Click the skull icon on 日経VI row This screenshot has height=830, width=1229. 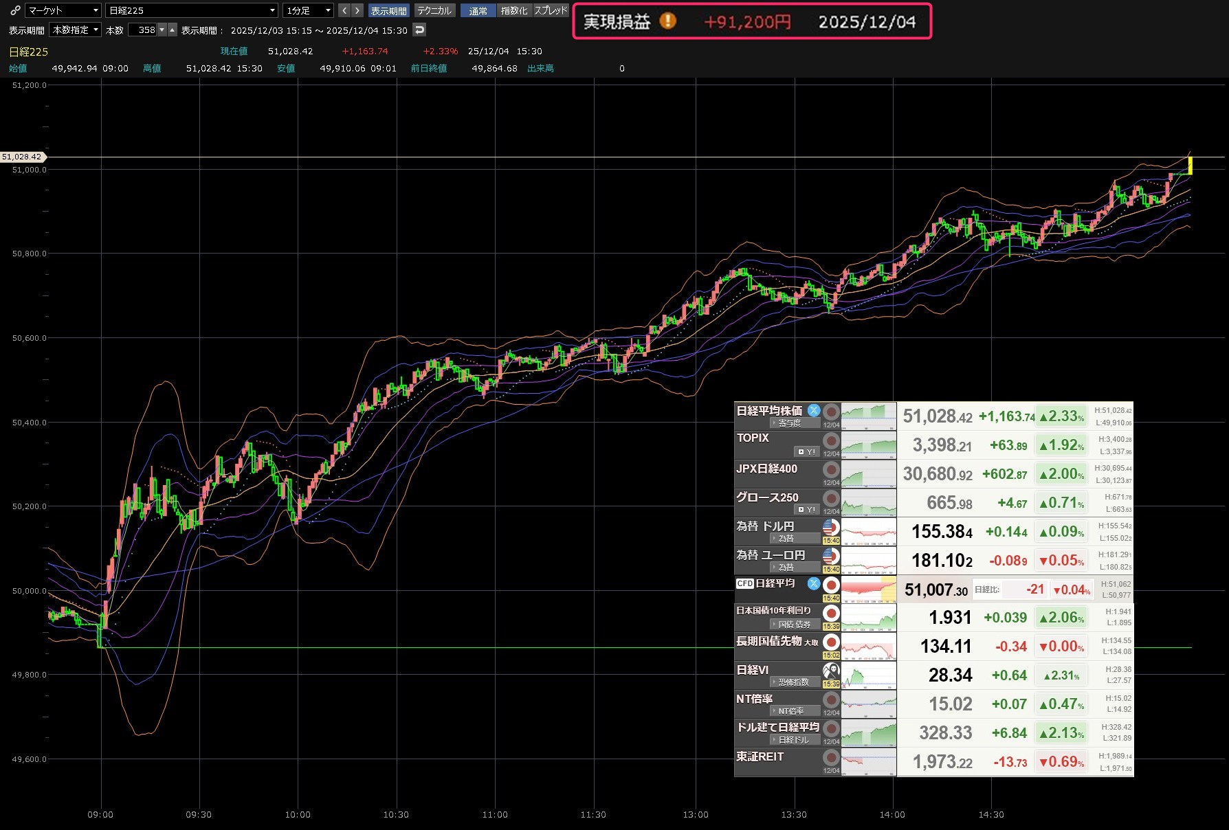[x=831, y=670]
